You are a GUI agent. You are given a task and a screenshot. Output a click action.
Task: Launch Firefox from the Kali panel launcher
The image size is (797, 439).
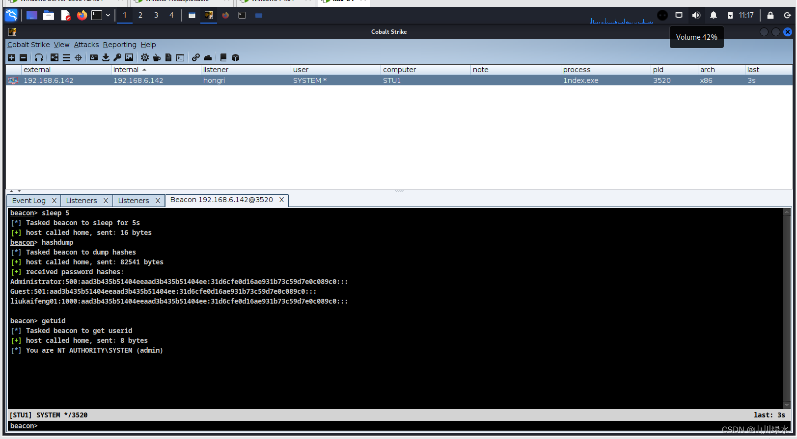[82, 15]
